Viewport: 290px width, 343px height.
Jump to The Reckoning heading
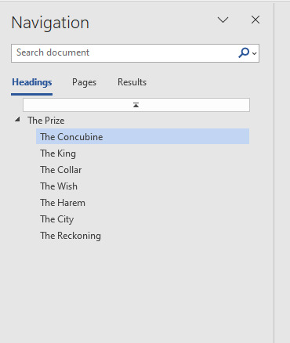tap(71, 236)
